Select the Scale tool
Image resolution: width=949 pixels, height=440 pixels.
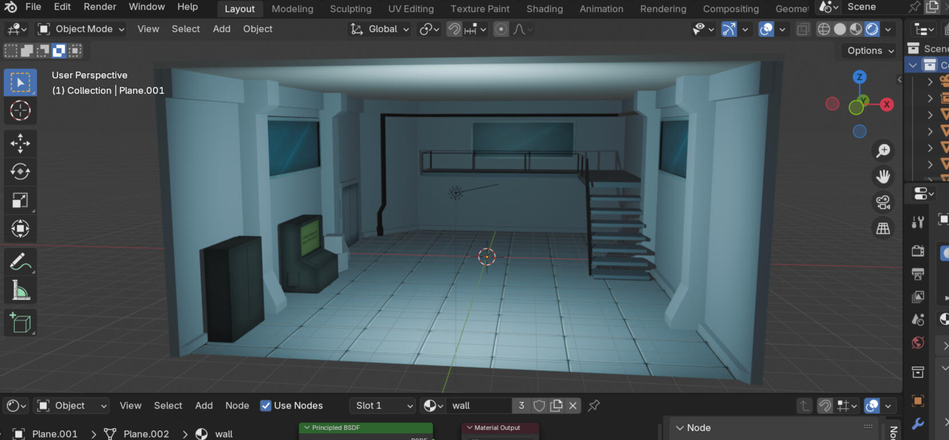(20, 200)
